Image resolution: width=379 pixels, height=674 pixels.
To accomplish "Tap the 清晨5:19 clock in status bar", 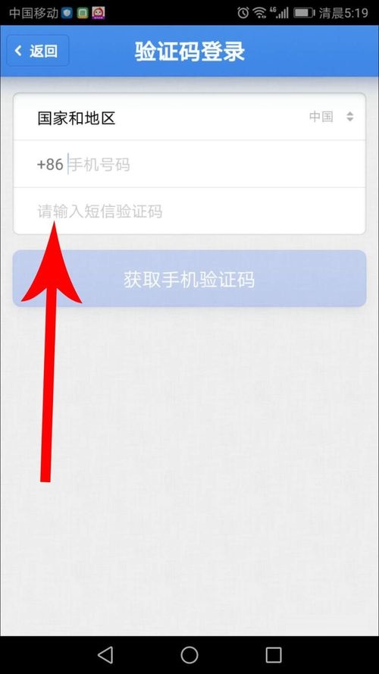I will point(343,13).
